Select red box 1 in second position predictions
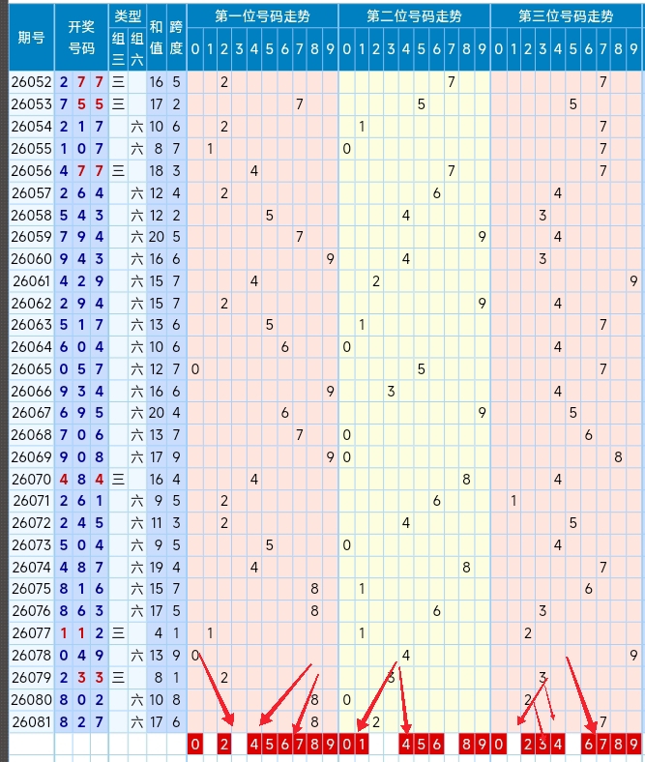The width and height of the screenshot is (645, 762). pyautogui.click(x=362, y=744)
